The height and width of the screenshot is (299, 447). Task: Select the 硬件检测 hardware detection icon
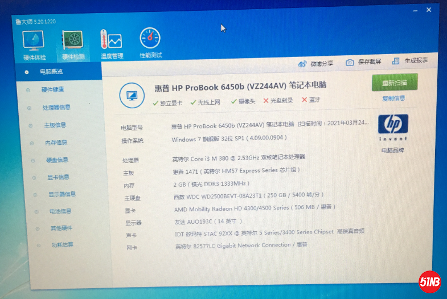73,42
